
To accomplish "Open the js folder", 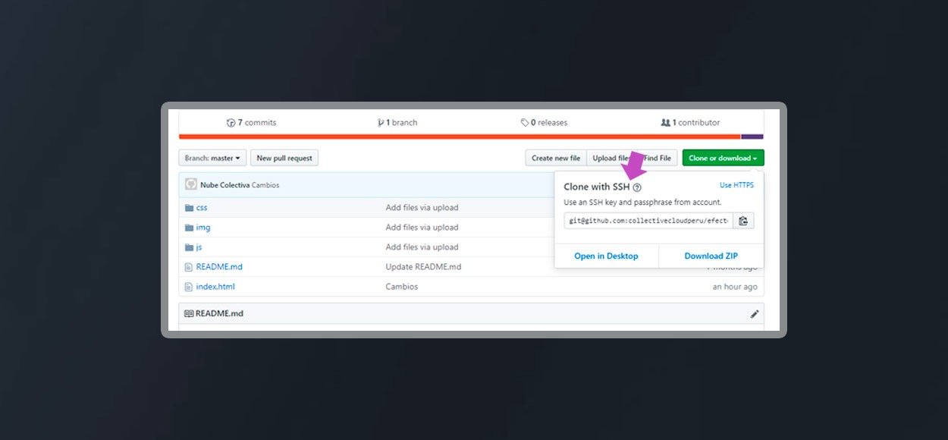I will pos(199,247).
